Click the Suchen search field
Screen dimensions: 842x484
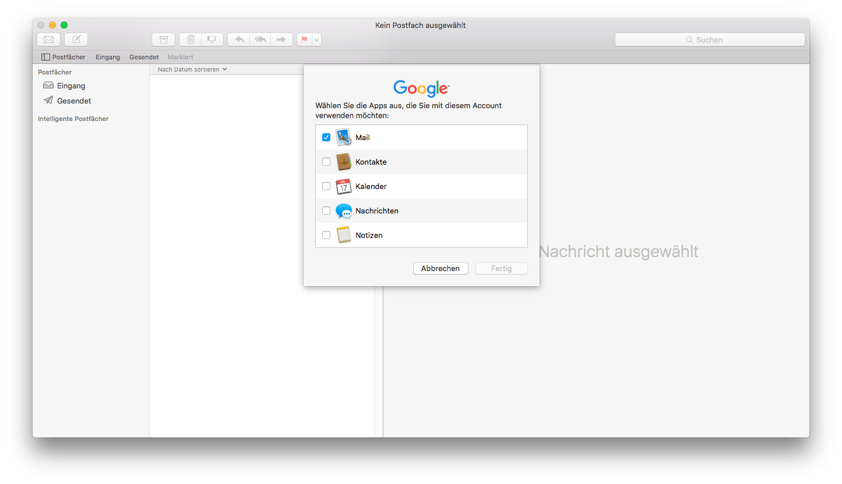tap(710, 40)
